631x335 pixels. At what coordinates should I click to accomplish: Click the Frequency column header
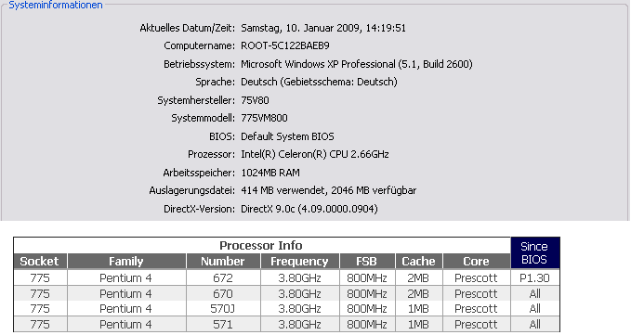[x=299, y=261]
